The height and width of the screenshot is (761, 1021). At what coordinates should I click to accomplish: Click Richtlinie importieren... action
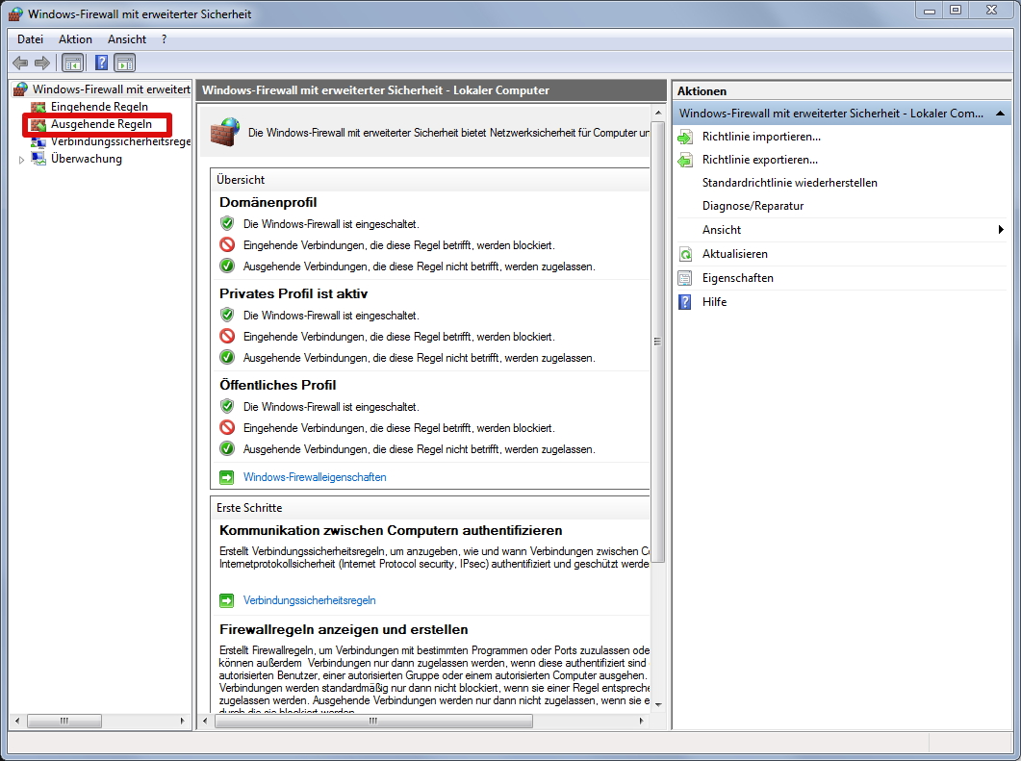[x=761, y=137]
